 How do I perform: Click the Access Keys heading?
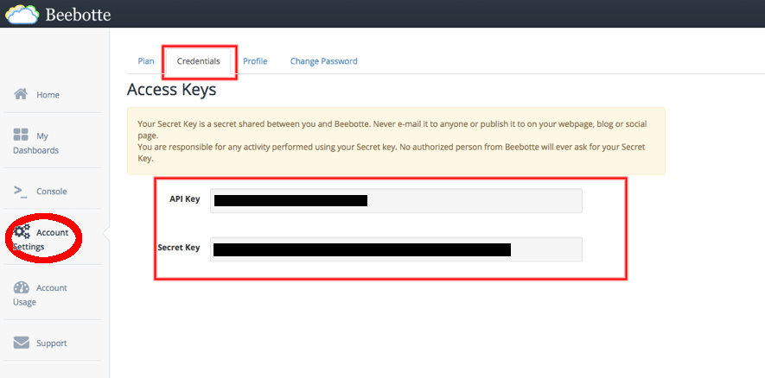pyautogui.click(x=171, y=89)
